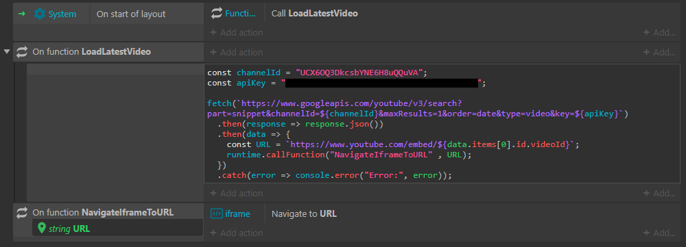Click the string URL parameter row
This screenshot has width=686, height=247.
(x=118, y=228)
